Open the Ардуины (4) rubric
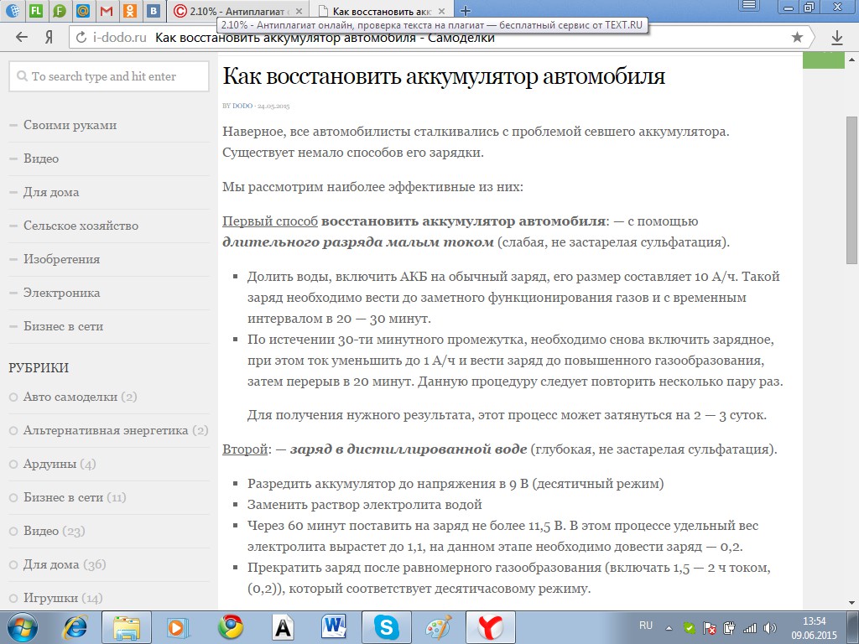 point(60,464)
